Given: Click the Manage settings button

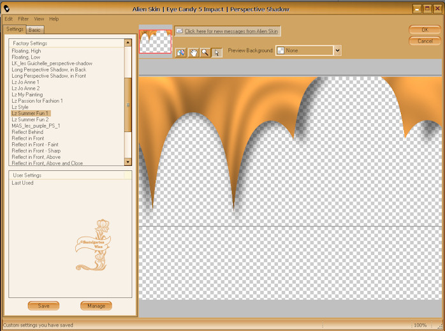Looking at the screenshot, I should click(96, 305).
